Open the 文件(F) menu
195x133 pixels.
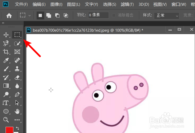(21, 4)
